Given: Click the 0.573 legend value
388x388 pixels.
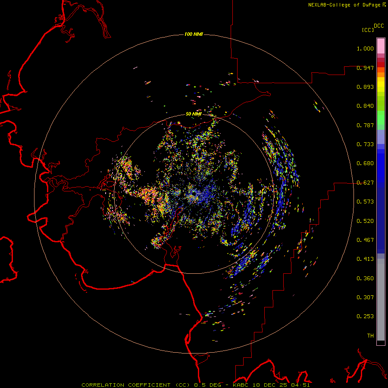Looking at the screenshot, I should [x=365, y=202].
